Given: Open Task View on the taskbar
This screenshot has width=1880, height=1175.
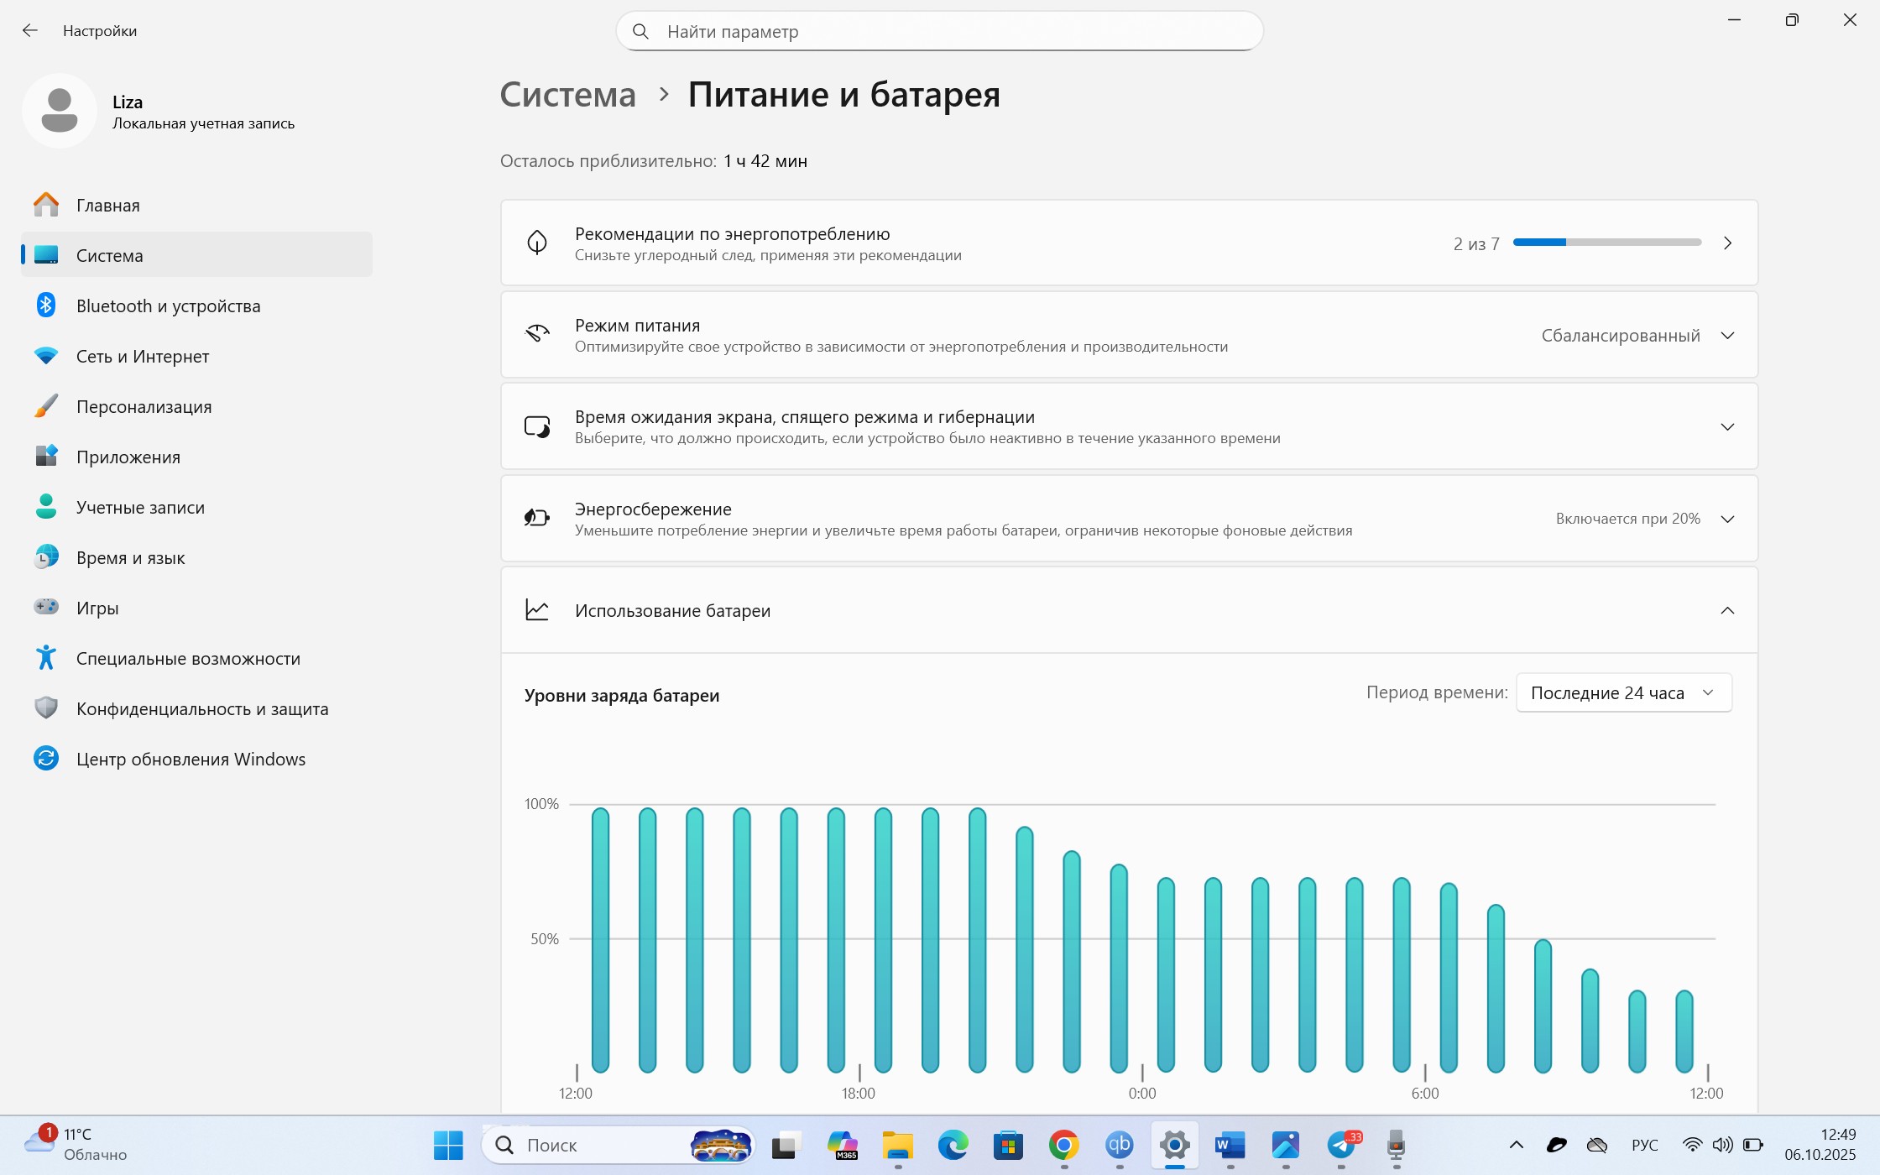Looking at the screenshot, I should pos(786,1145).
